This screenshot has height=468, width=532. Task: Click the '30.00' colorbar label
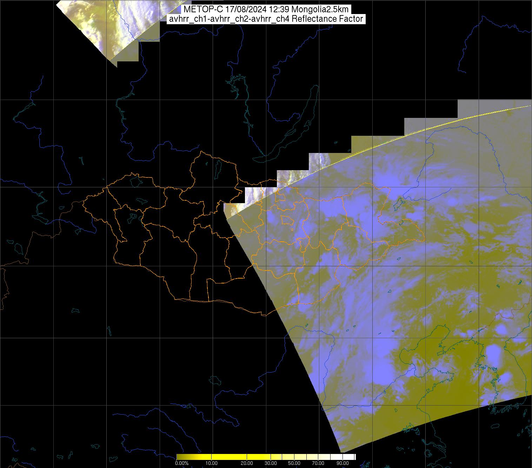(x=271, y=463)
